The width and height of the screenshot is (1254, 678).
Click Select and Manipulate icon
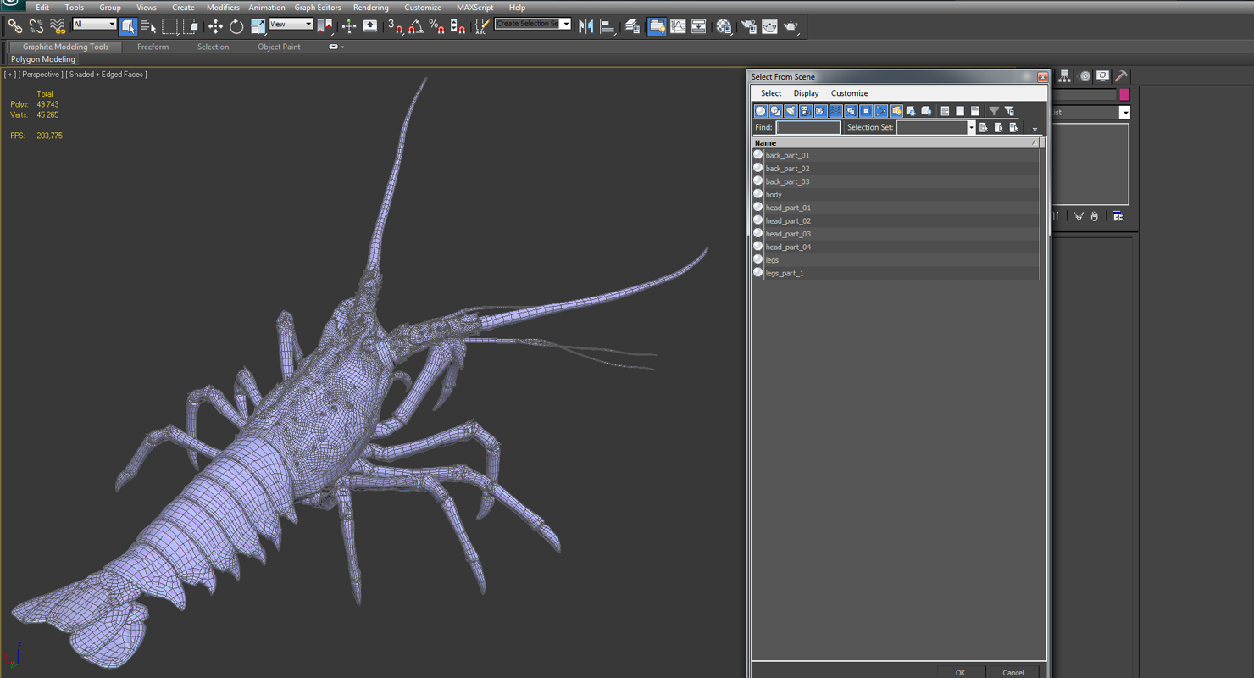point(349,26)
